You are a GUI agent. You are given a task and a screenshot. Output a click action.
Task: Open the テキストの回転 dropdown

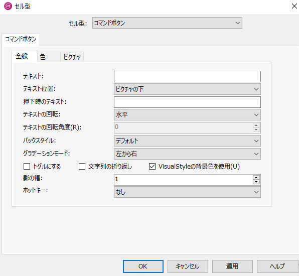pos(187,114)
